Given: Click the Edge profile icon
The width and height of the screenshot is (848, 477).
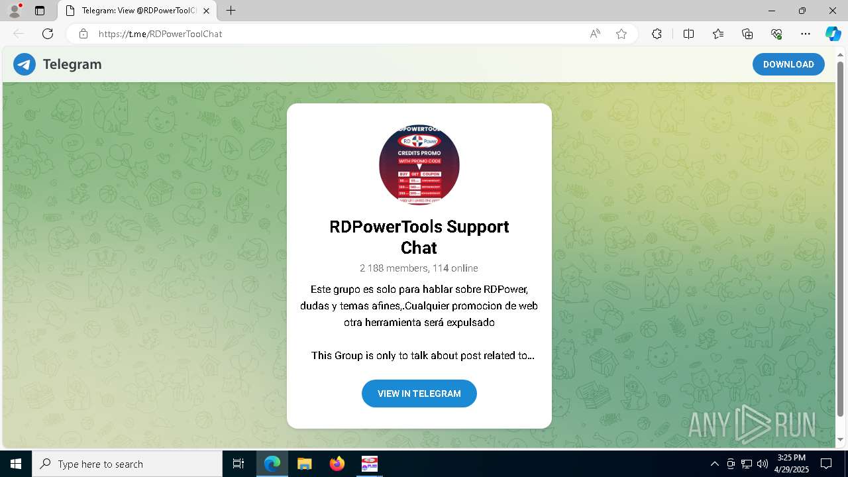Looking at the screenshot, I should pyautogui.click(x=15, y=11).
